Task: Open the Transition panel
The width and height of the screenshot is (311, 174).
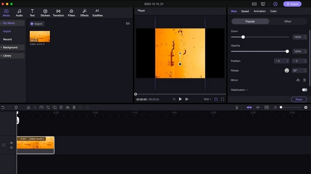Action: click(x=58, y=13)
